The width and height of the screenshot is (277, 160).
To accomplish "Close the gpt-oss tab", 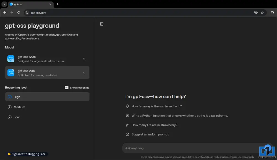I will [x=50, y=4].
